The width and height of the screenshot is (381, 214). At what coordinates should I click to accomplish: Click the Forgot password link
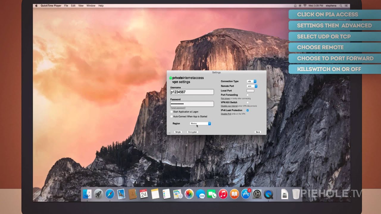point(178,108)
